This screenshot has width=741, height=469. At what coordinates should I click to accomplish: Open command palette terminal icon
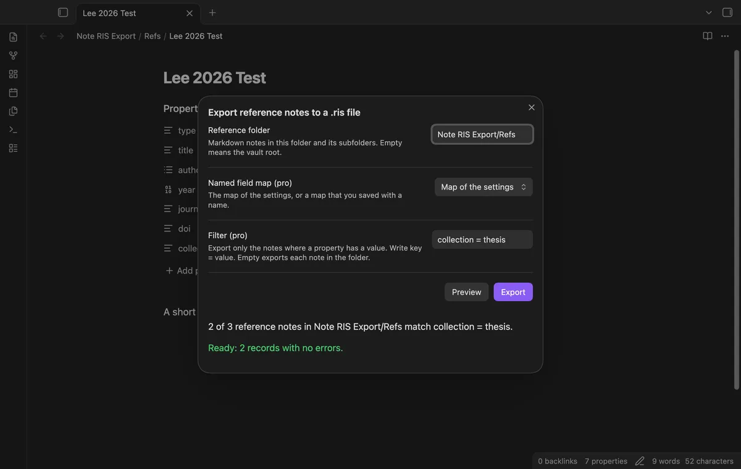coord(13,130)
